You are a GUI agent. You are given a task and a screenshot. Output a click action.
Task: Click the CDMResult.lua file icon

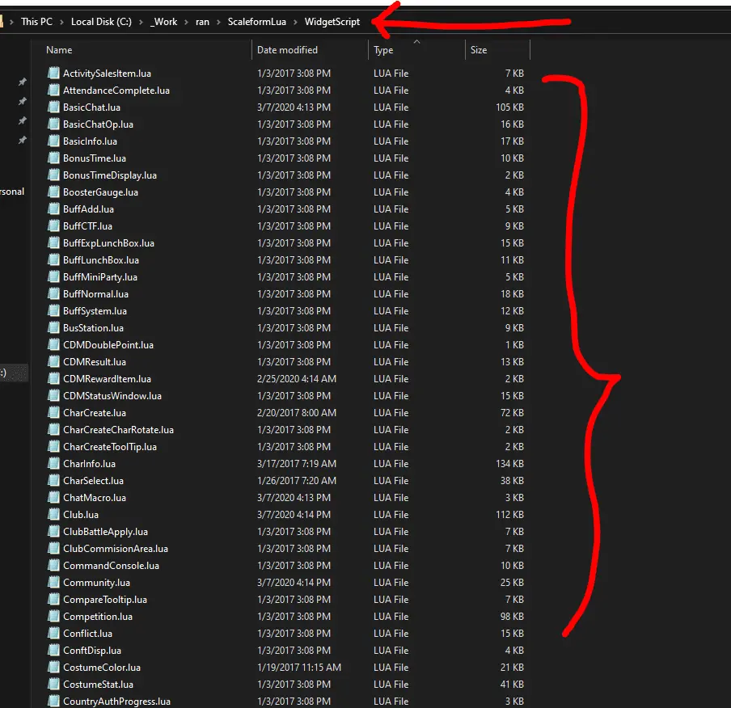coord(54,362)
